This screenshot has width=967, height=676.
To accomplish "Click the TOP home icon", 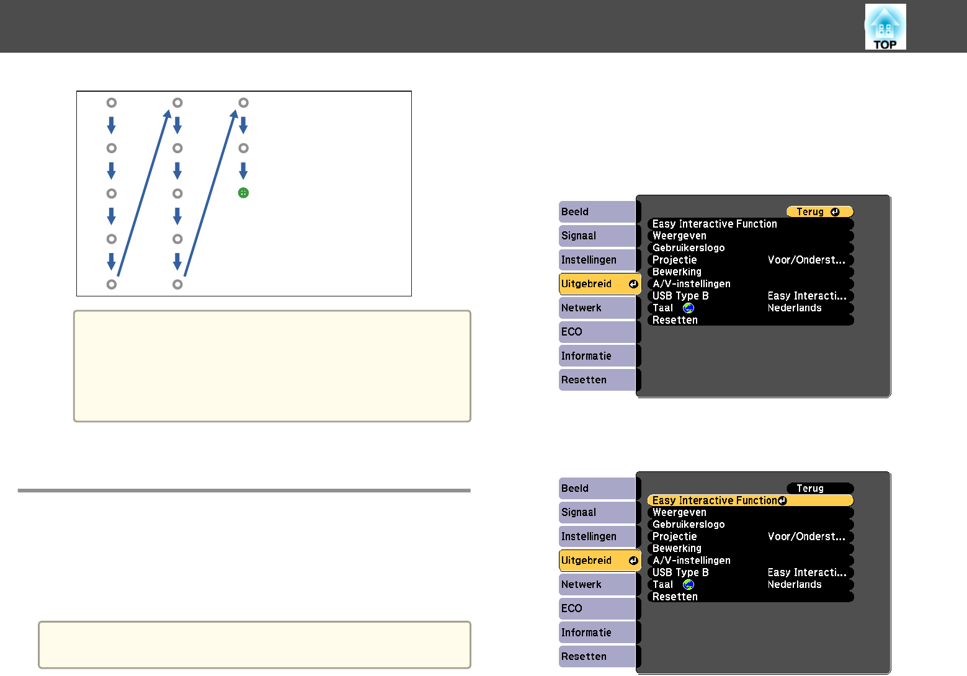I will [x=885, y=27].
